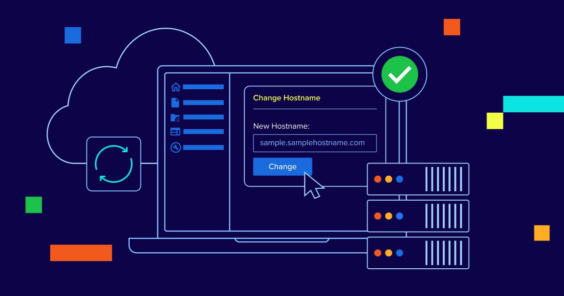
Task: Select the menu bar next to wrench icon
Action: (x=203, y=148)
